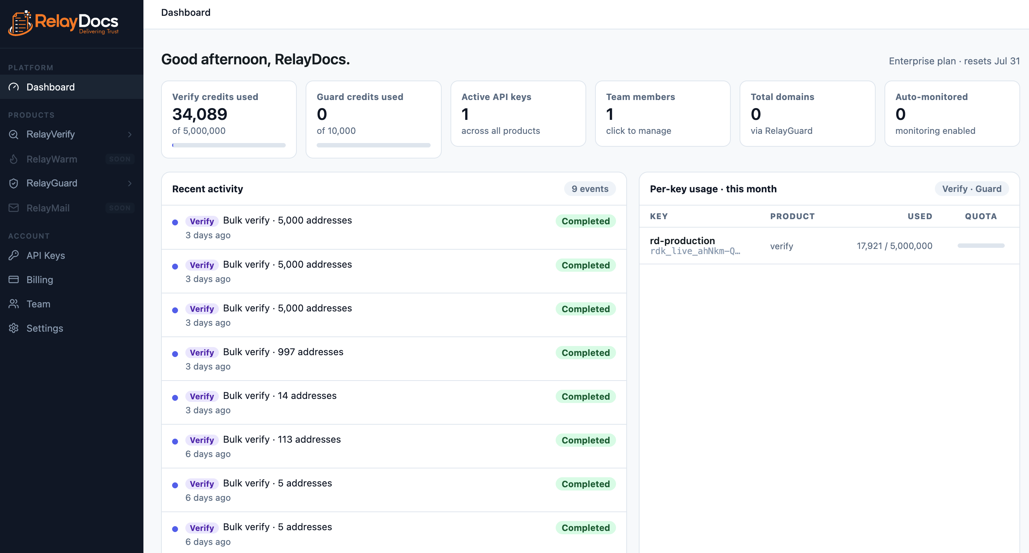Click Verify tag on 14 addresses row
The width and height of the screenshot is (1029, 553).
click(x=202, y=396)
